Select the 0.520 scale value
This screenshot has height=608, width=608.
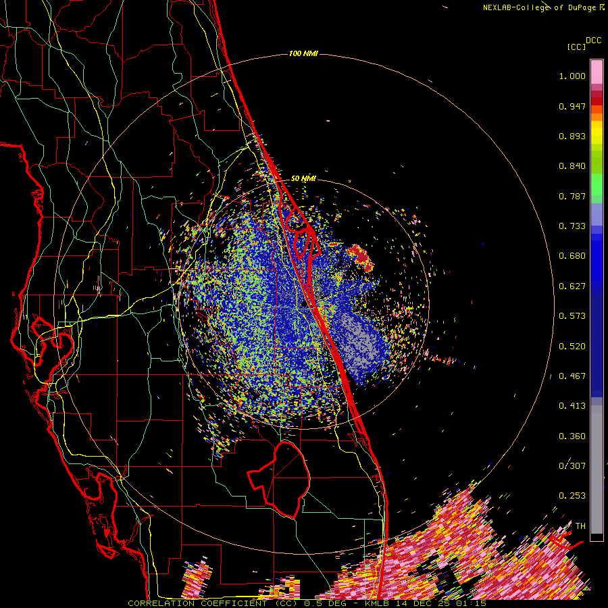coord(572,347)
